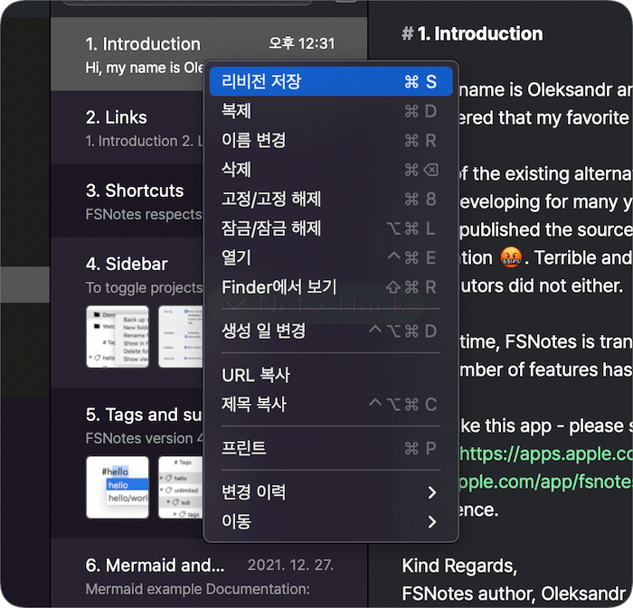The height and width of the screenshot is (608, 633).
Task: Toggle 고정/고정 해제 pin option
Action: pos(331,199)
